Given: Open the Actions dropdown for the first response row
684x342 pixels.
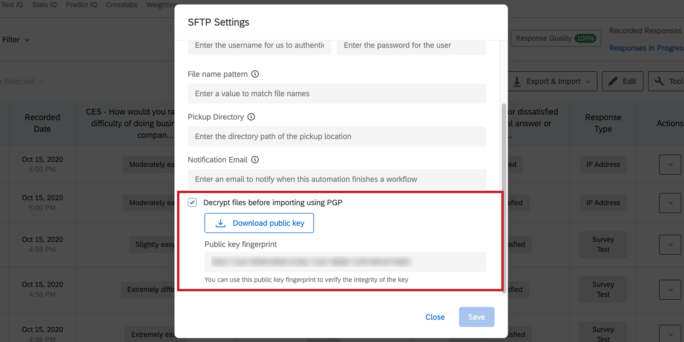Looking at the screenshot, I should [670, 164].
